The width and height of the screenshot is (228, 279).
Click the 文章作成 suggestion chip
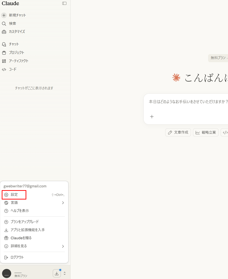tap(178, 132)
